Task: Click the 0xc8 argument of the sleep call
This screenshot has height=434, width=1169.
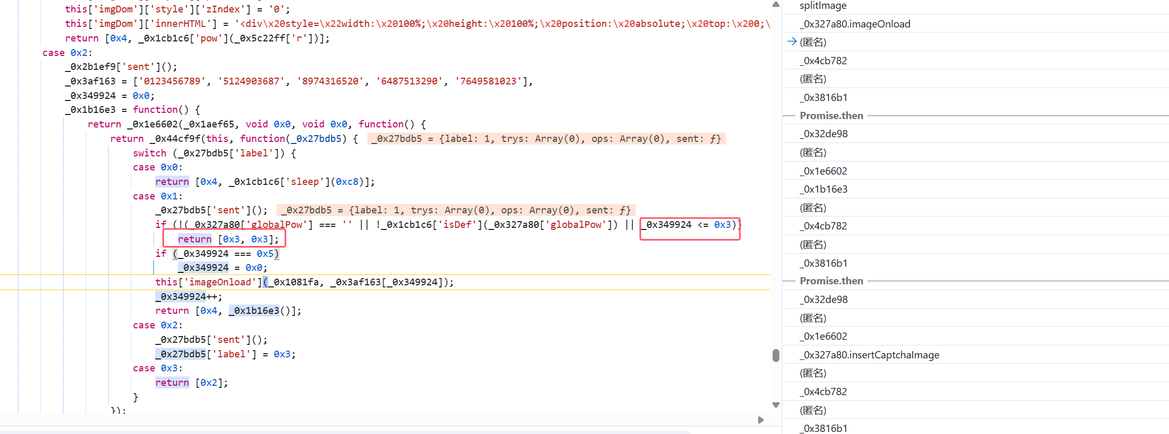Action: point(347,182)
